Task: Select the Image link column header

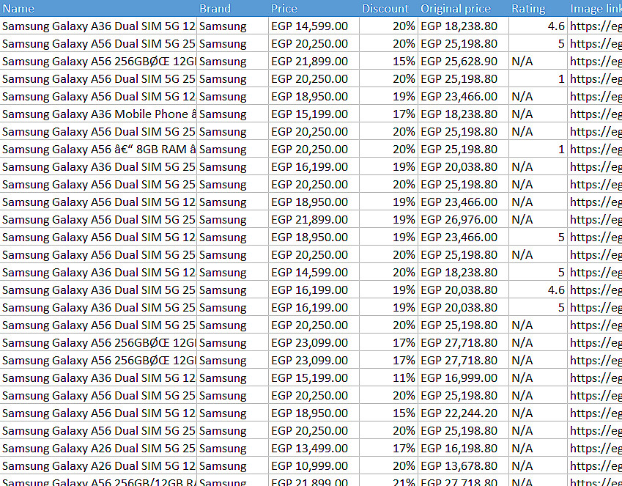Action: coord(595,8)
